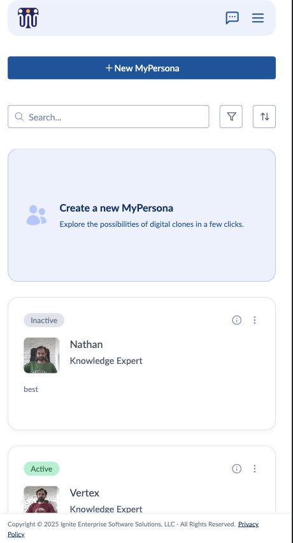
Task: Click the Active status badge on Vertex
Action: tap(41, 469)
